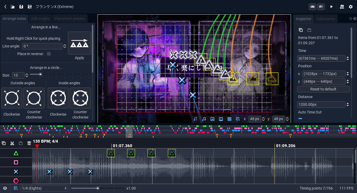Viewport: 357px width, 193px height.
Task: Start playtest from current time gamepad-clock icon
Action: coord(321,7)
